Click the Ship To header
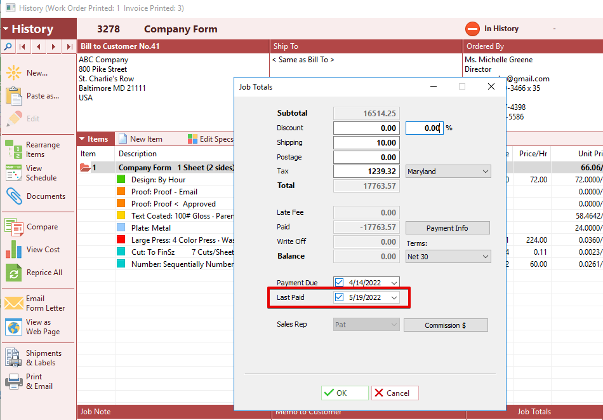The height and width of the screenshot is (420, 603). click(x=366, y=46)
